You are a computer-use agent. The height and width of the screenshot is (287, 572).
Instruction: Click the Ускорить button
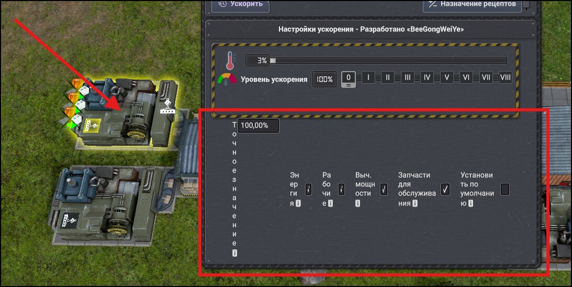[240, 5]
